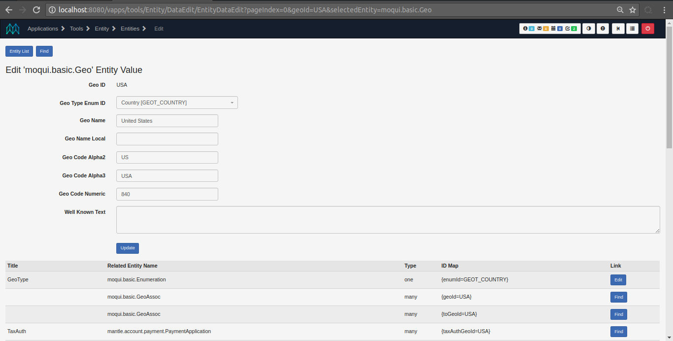Click the Related Entity Name column header

point(133,266)
